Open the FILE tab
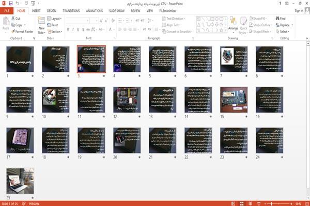The image size is (310, 206). click(x=7, y=11)
